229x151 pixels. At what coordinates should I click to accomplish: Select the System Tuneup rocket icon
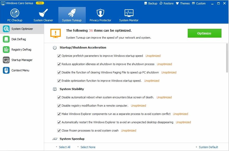pyautogui.click(x=72, y=13)
